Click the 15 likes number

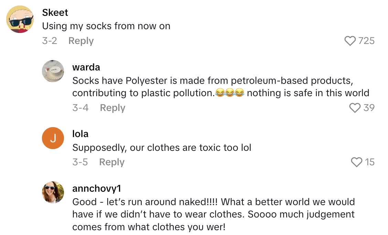[370, 162]
